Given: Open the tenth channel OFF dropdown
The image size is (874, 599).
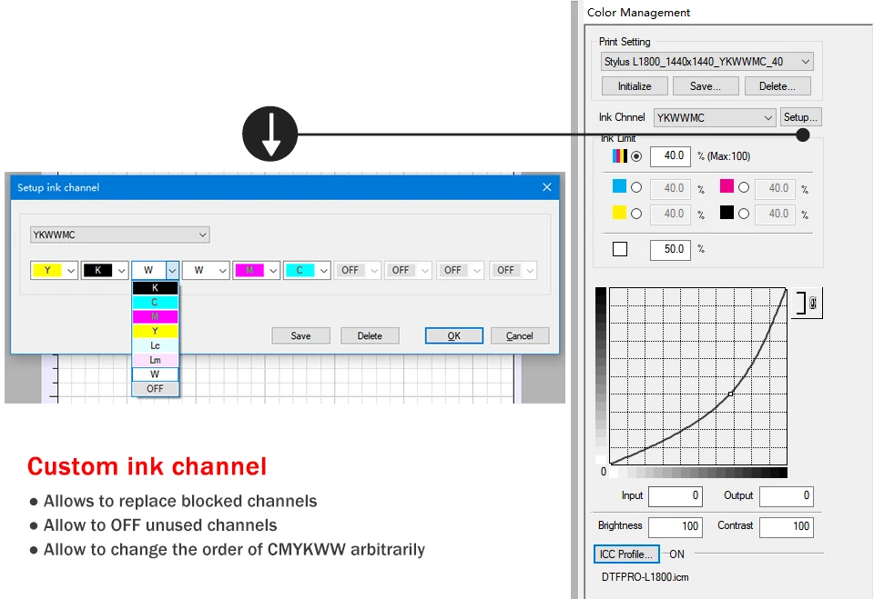Looking at the screenshot, I should [x=530, y=271].
